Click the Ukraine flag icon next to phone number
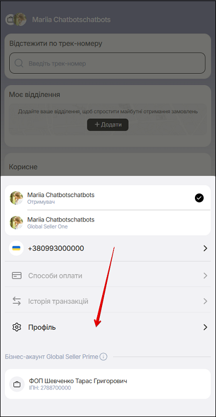216x417 pixels. point(16,249)
